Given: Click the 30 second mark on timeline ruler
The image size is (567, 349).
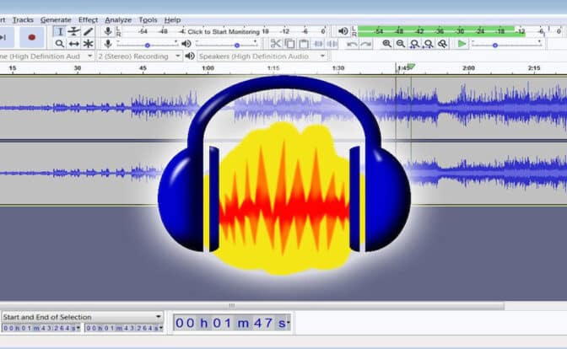Looking at the screenshot, I should point(78,68).
